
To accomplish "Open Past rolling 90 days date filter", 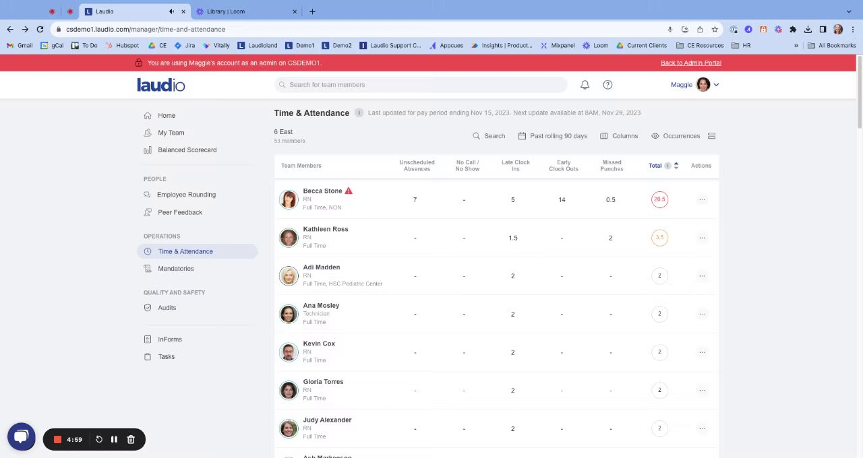I will (552, 136).
